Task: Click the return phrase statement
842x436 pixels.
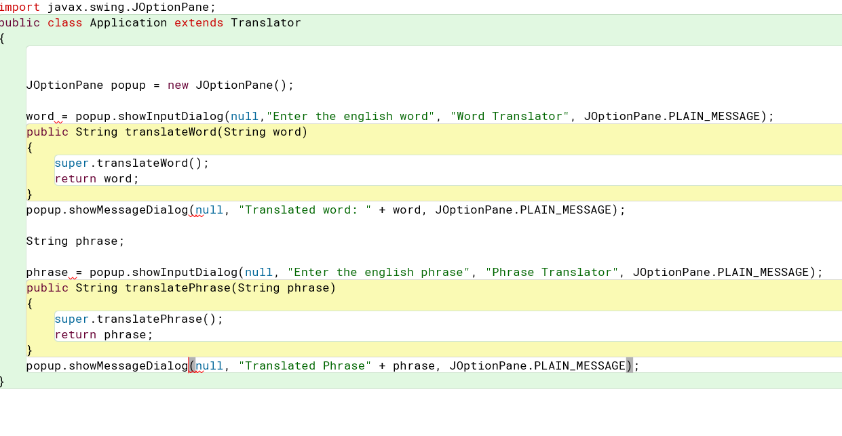Action: 102,334
